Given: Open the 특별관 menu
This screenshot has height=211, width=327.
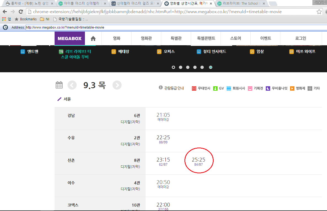Looking at the screenshot, I should tap(176, 38).
